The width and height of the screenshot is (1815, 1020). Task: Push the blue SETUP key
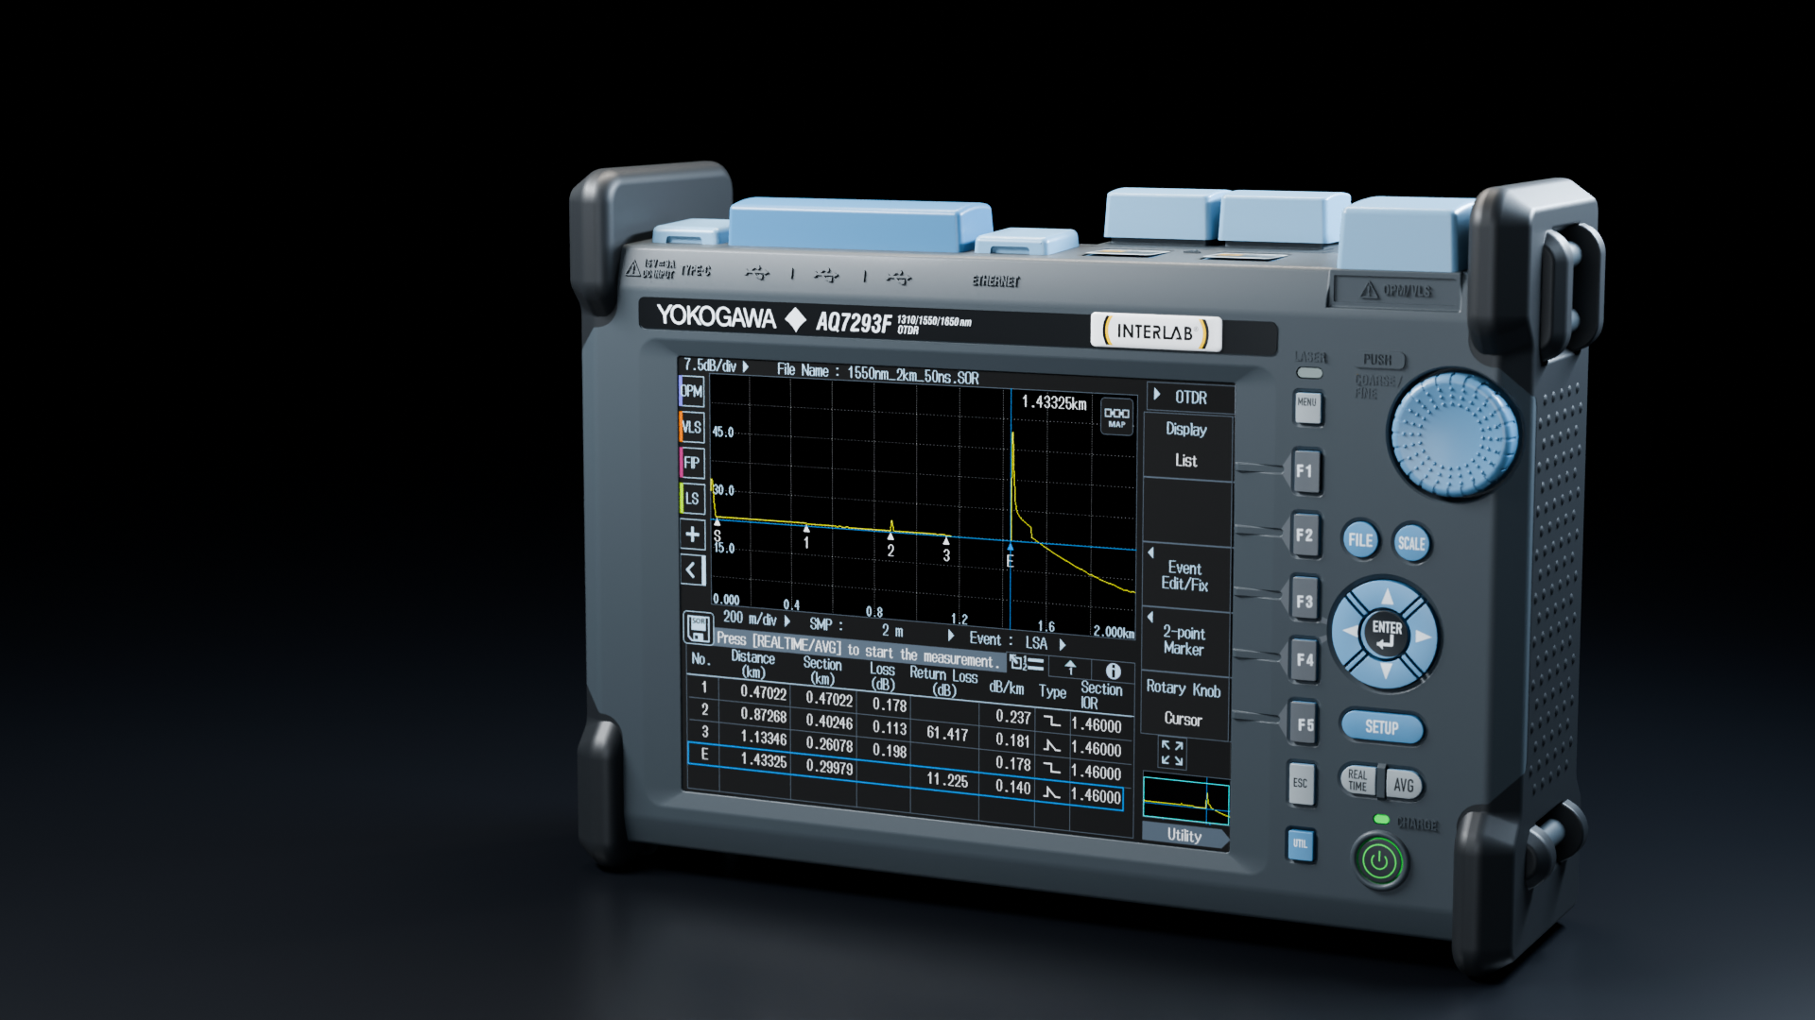tap(1382, 727)
